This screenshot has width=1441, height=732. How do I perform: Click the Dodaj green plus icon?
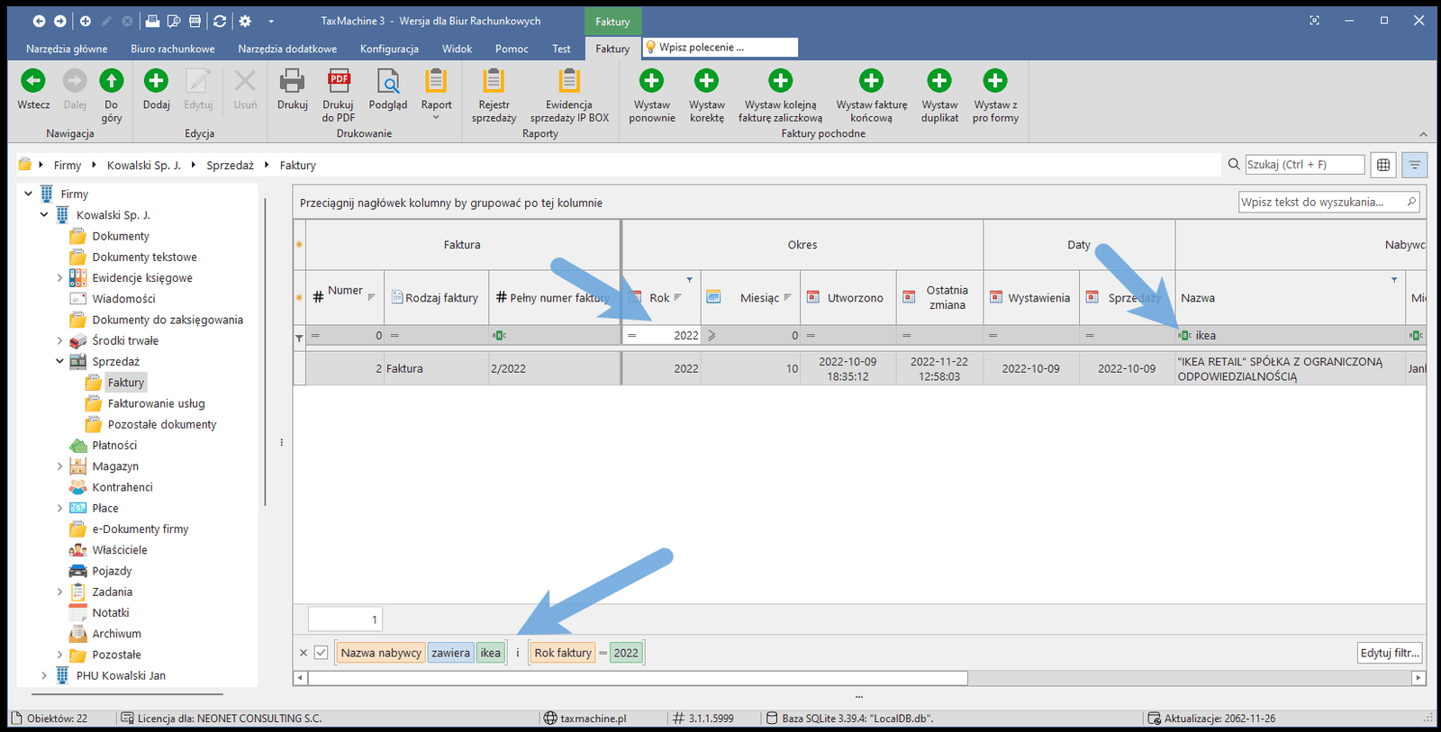click(x=156, y=82)
